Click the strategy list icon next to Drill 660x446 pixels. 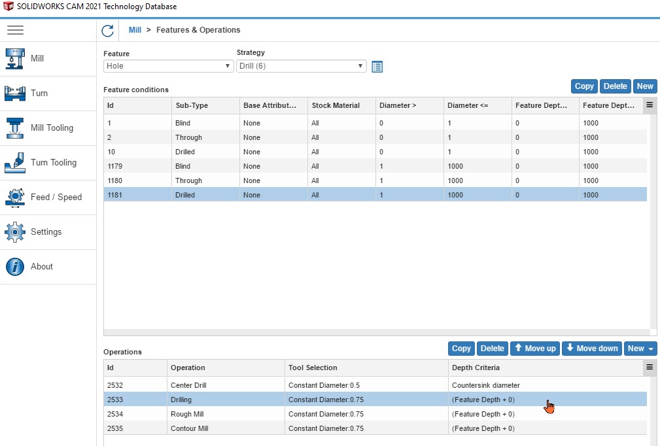coord(377,67)
